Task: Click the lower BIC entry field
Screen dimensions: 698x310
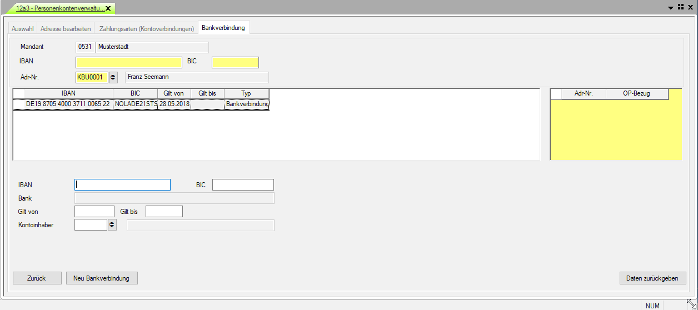Action: (243, 185)
